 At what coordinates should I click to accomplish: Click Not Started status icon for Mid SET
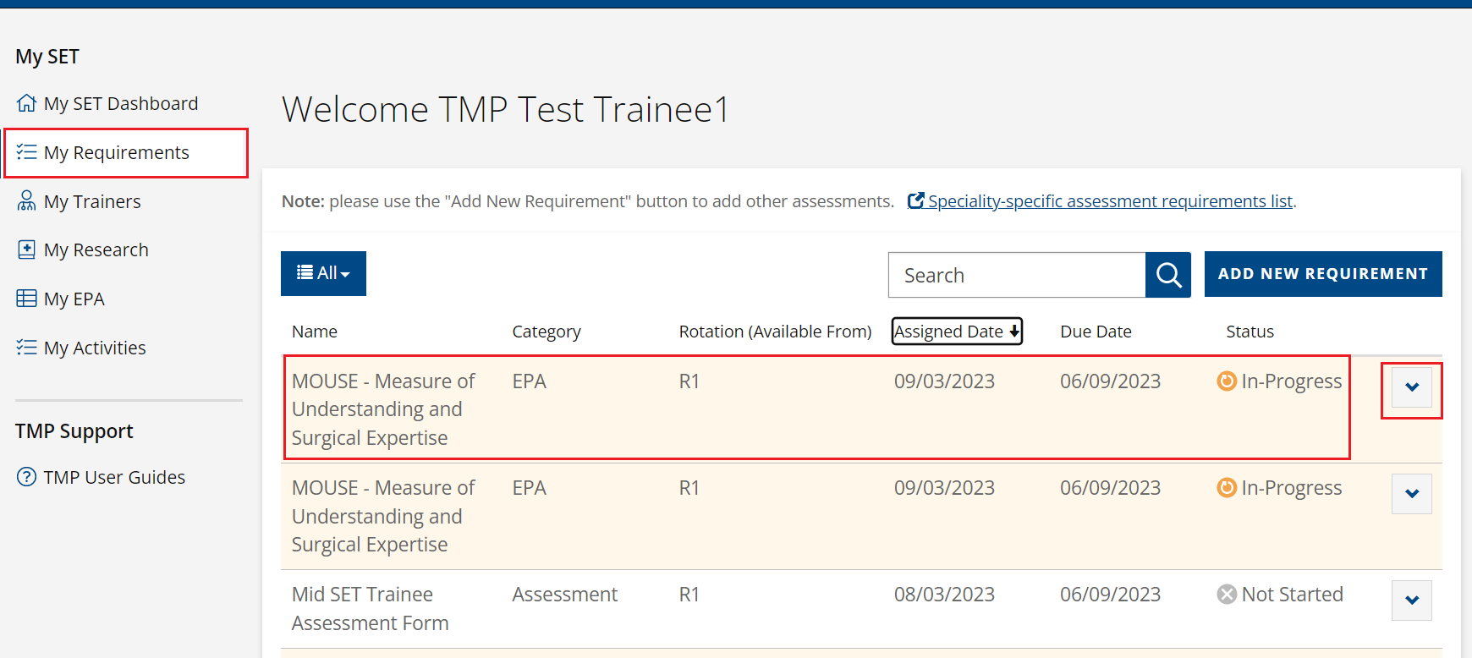coord(1227,595)
